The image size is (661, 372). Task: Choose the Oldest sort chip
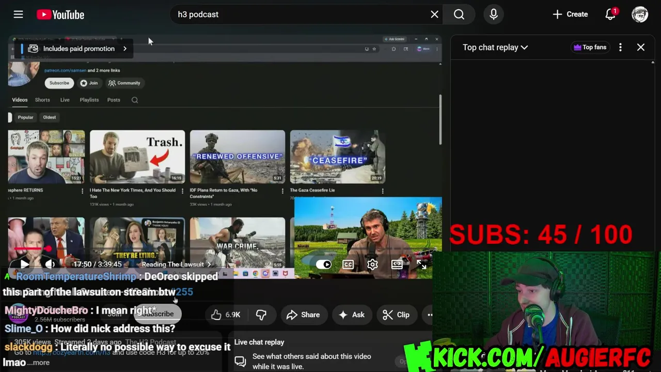tap(50, 117)
